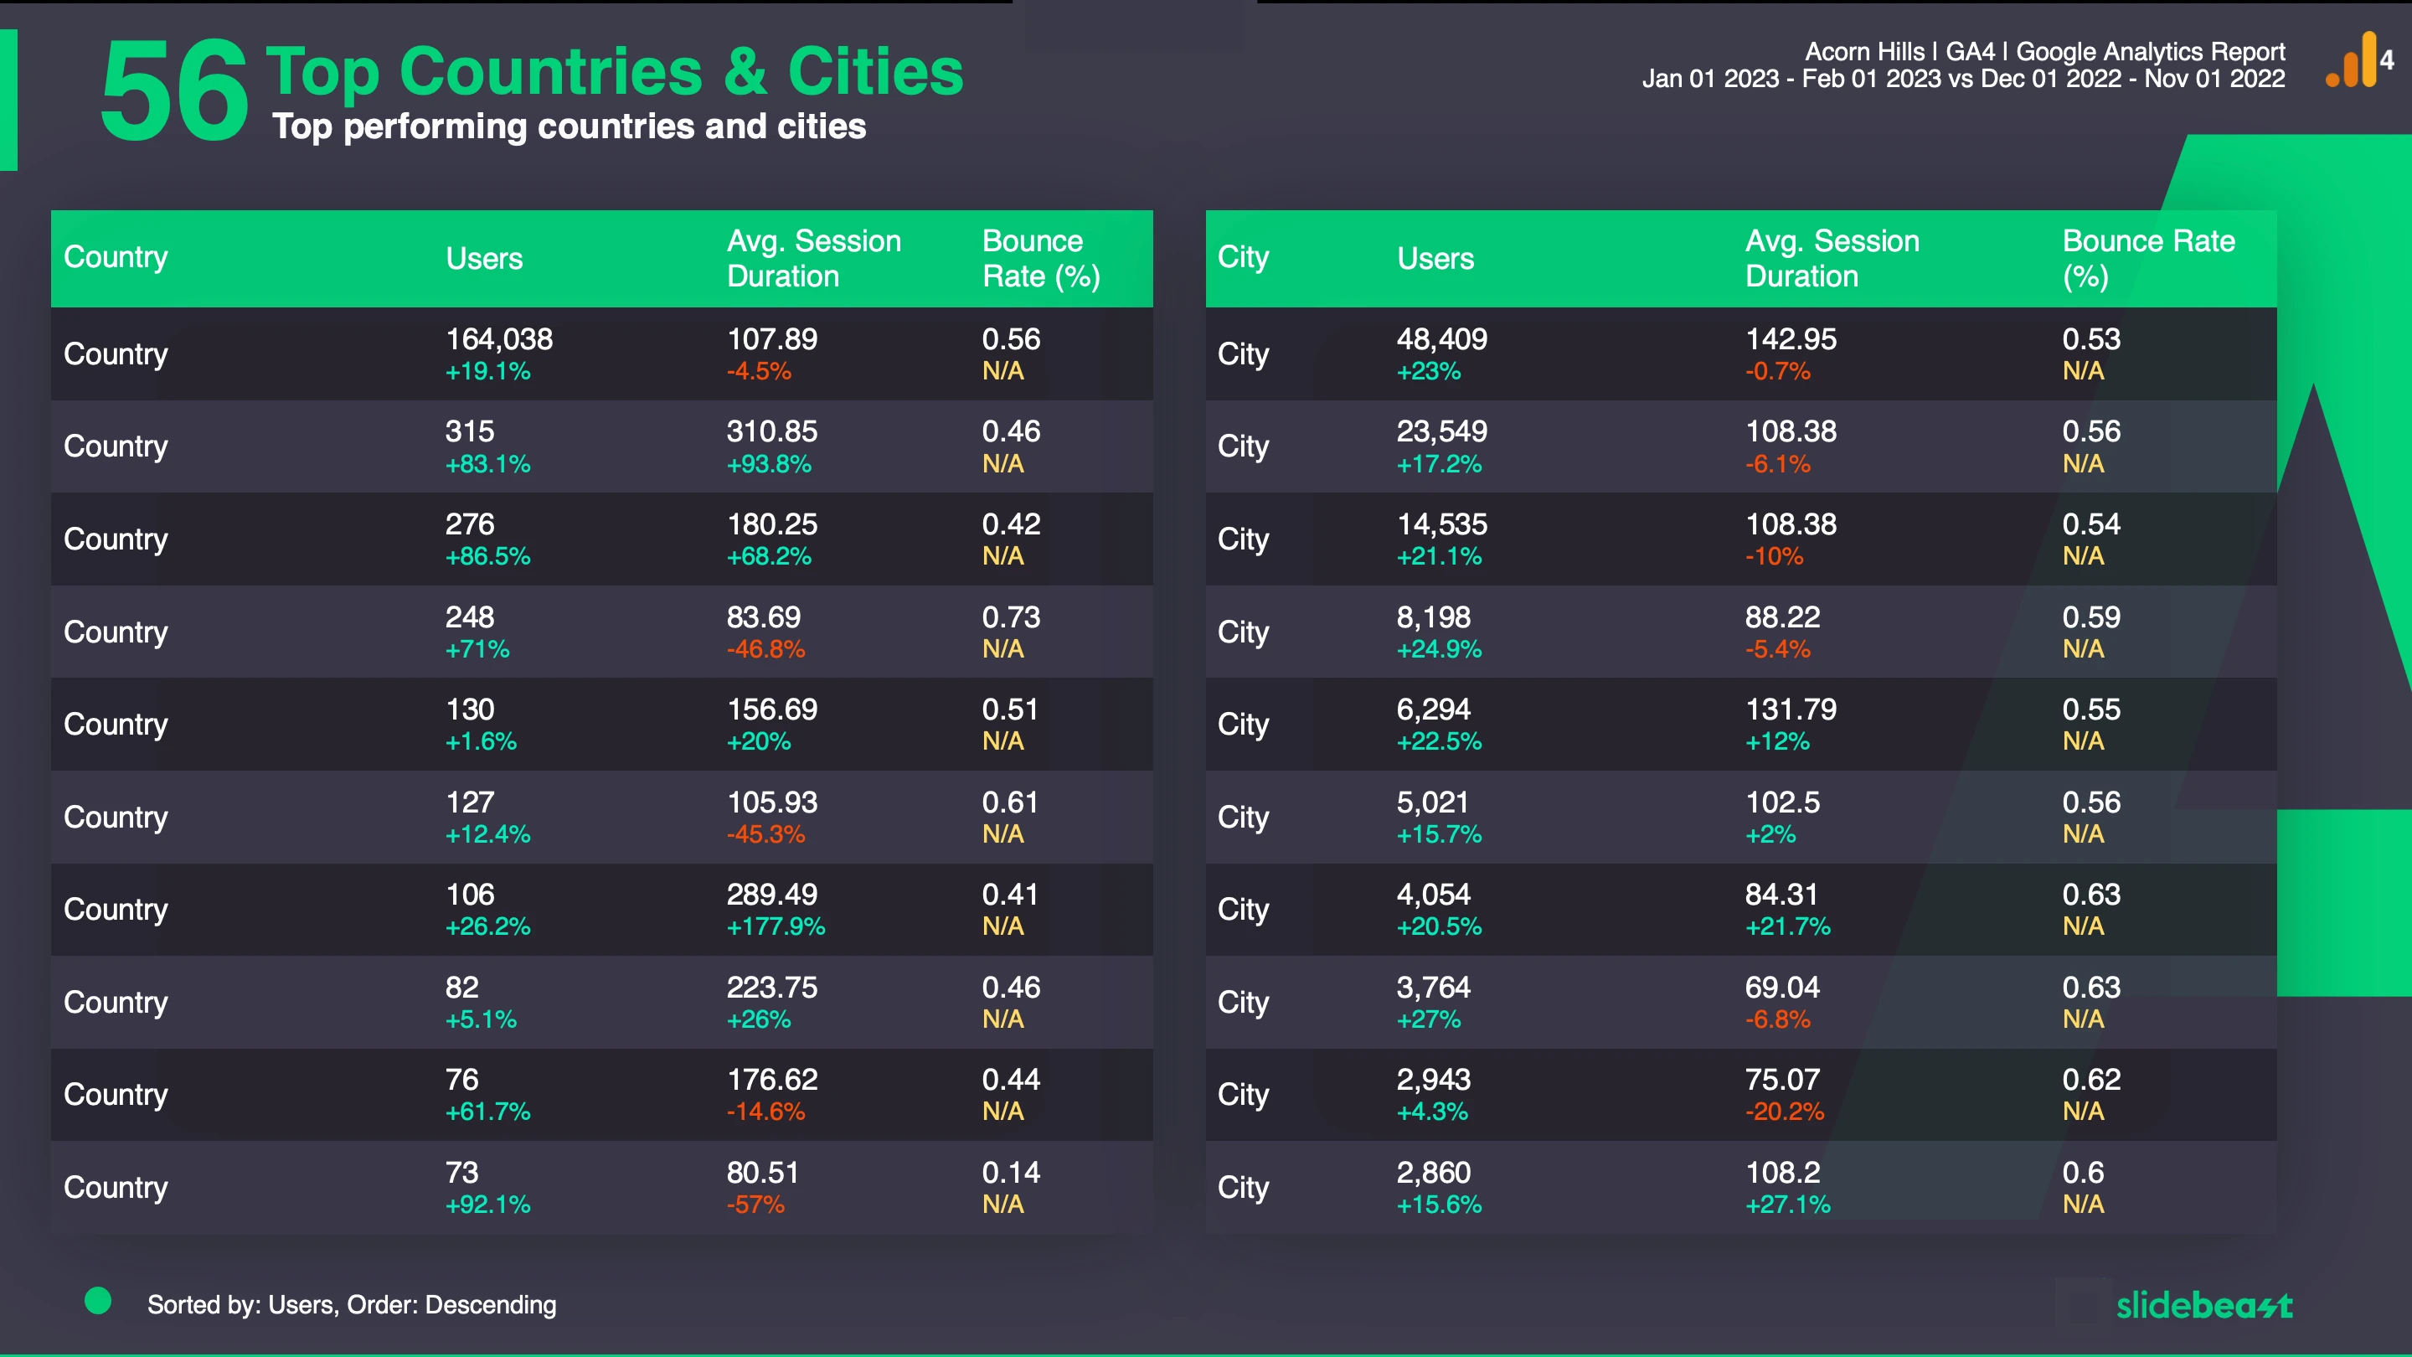Click the Users header in city table
This screenshot has width=2412, height=1357.
click(x=1435, y=259)
